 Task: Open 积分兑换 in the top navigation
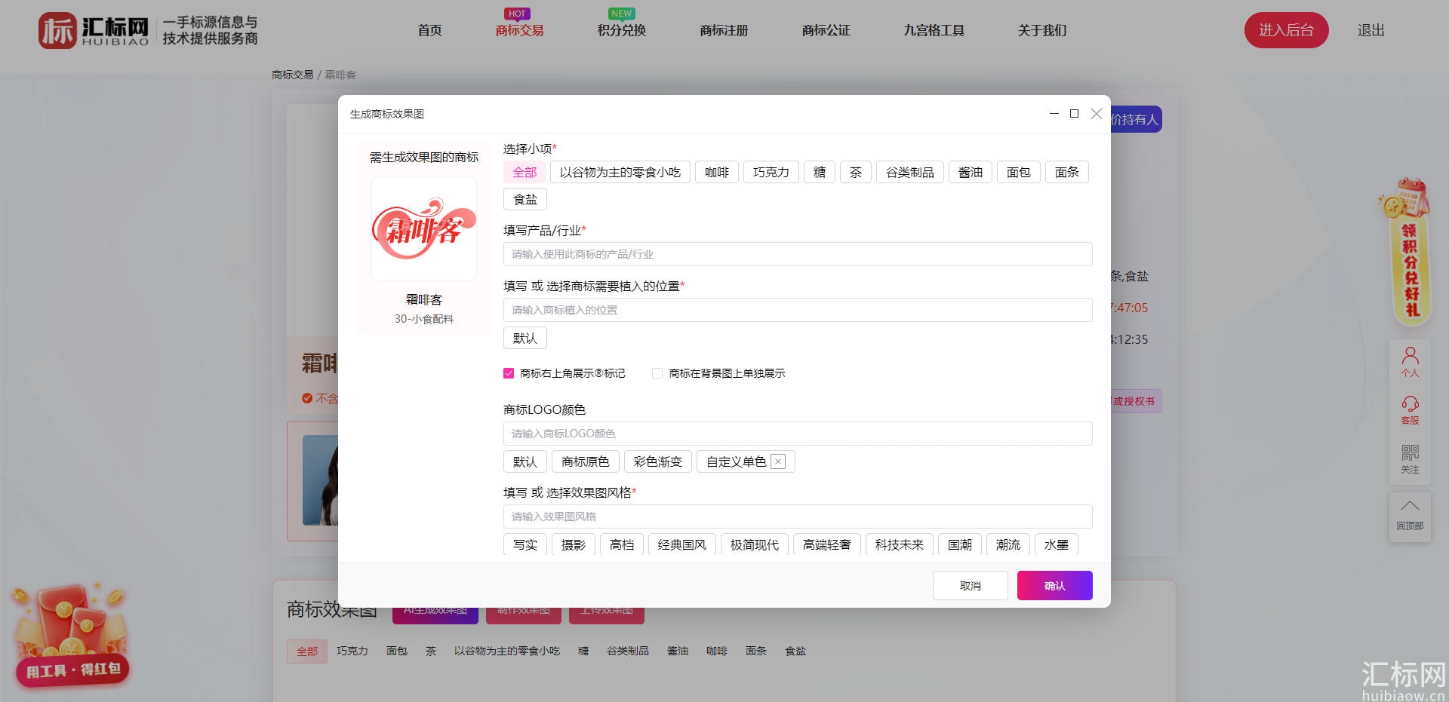click(622, 30)
